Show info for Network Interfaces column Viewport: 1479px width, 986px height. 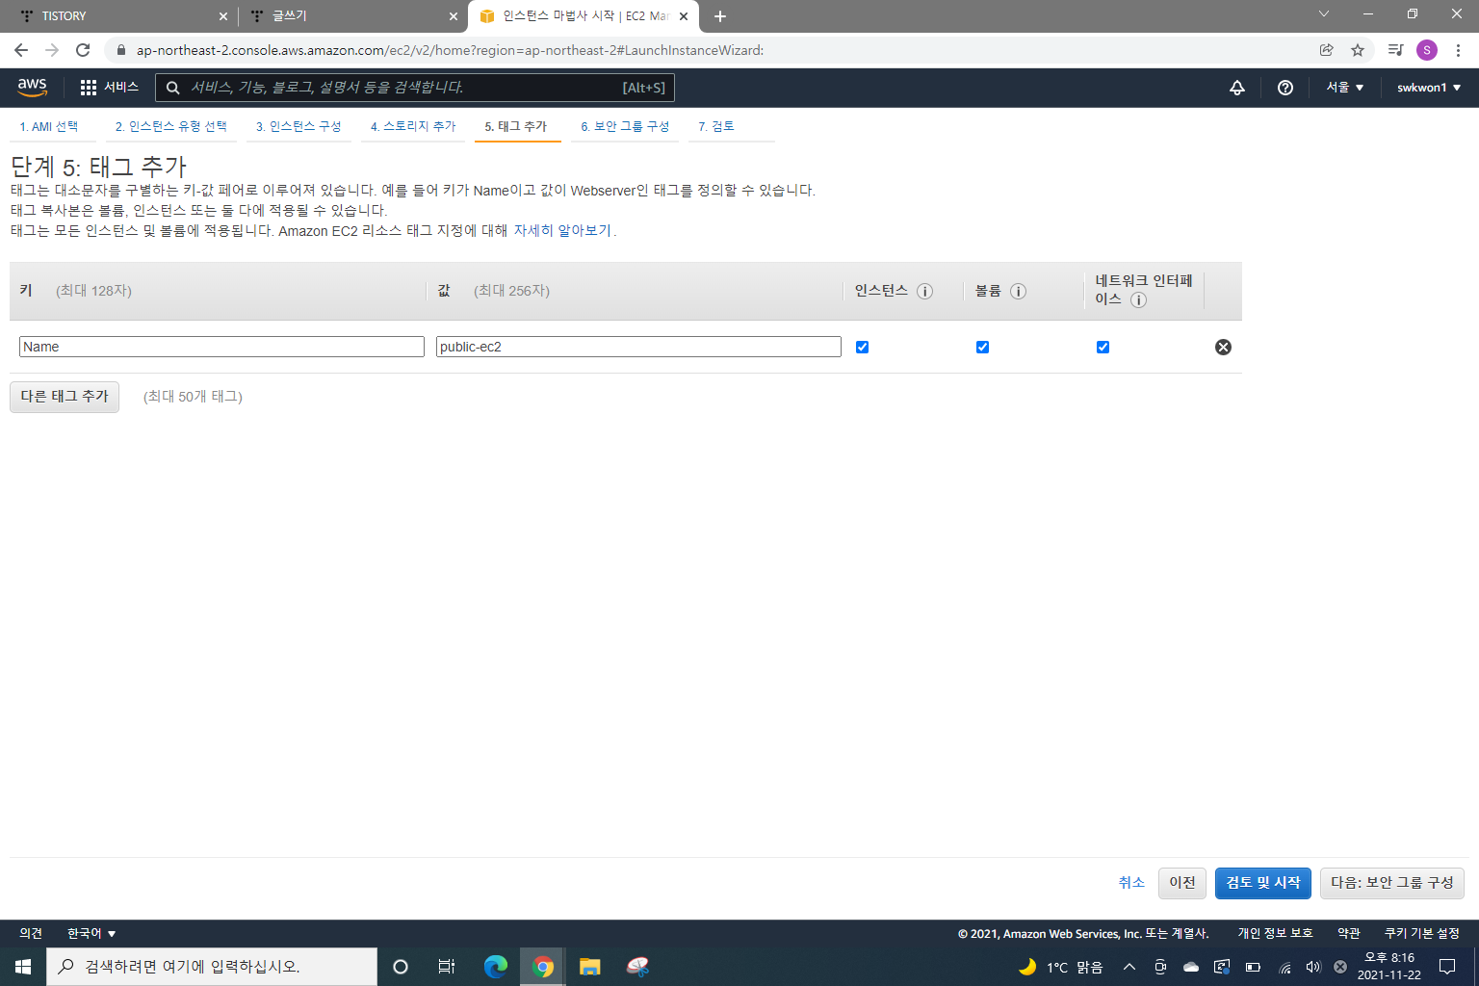(x=1138, y=299)
